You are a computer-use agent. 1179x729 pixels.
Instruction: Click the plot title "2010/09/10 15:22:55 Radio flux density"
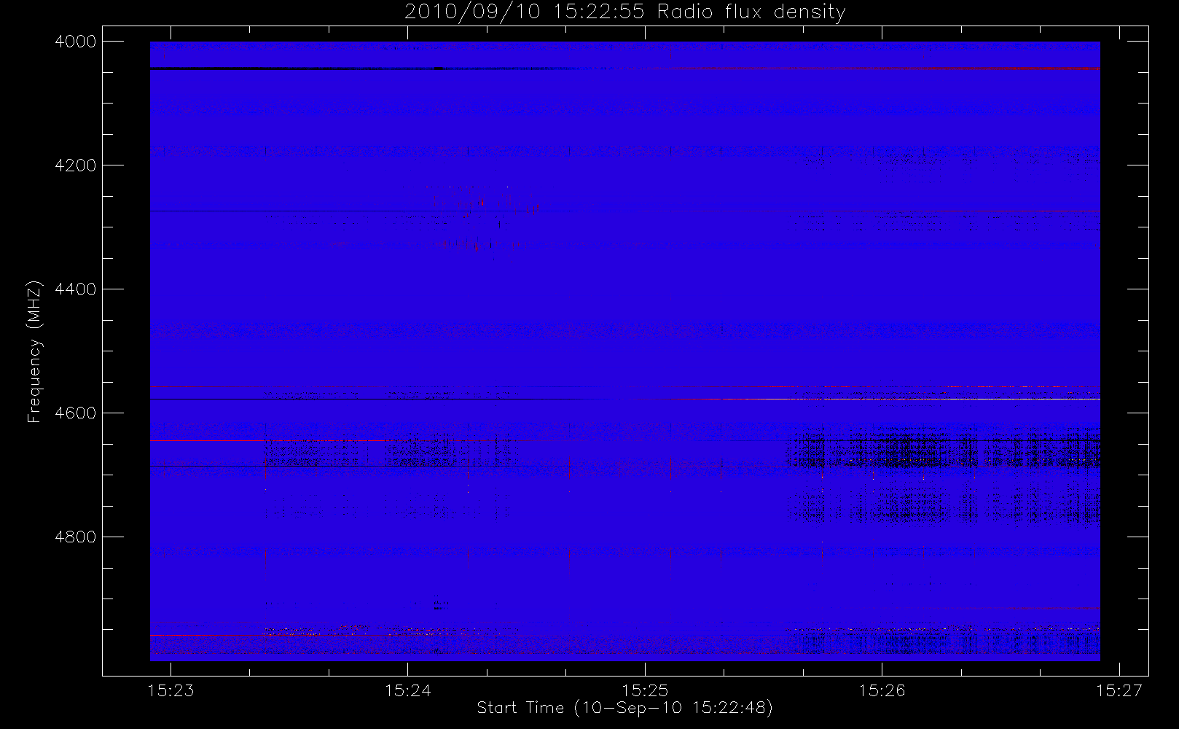(x=625, y=12)
